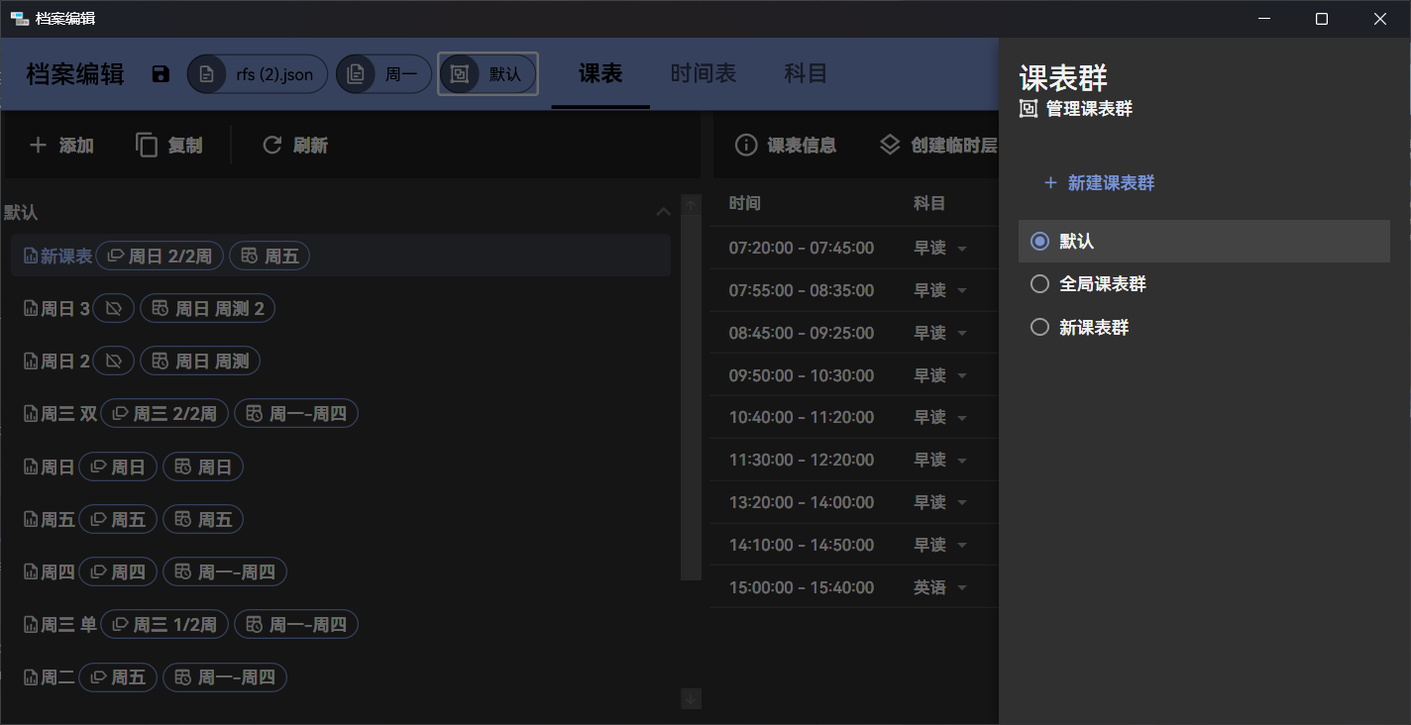Click 创建临时层 button
Image resolution: width=1411 pixels, height=725 pixels.
tap(938, 146)
